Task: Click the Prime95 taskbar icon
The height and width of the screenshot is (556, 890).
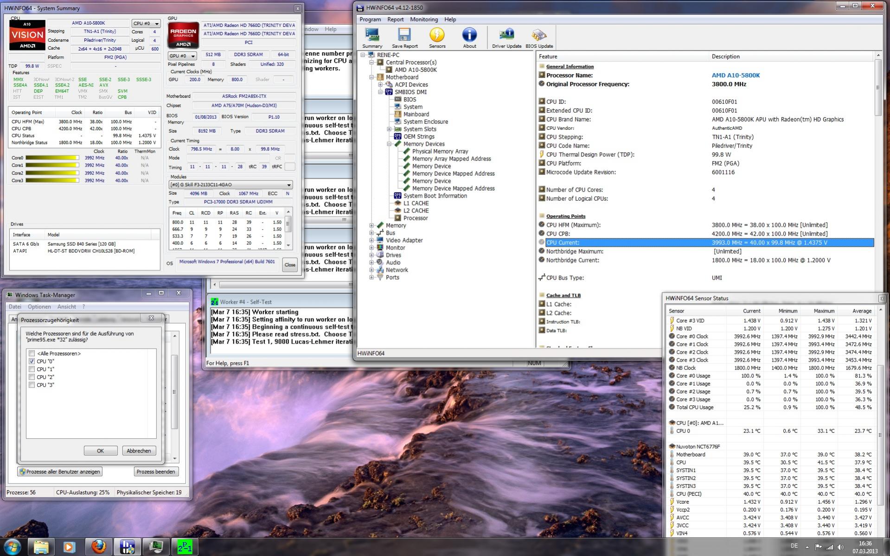Action: coord(185,547)
